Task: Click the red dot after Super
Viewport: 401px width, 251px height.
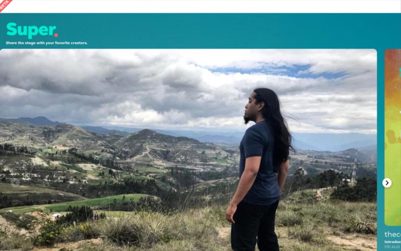Action: pyautogui.click(x=56, y=35)
